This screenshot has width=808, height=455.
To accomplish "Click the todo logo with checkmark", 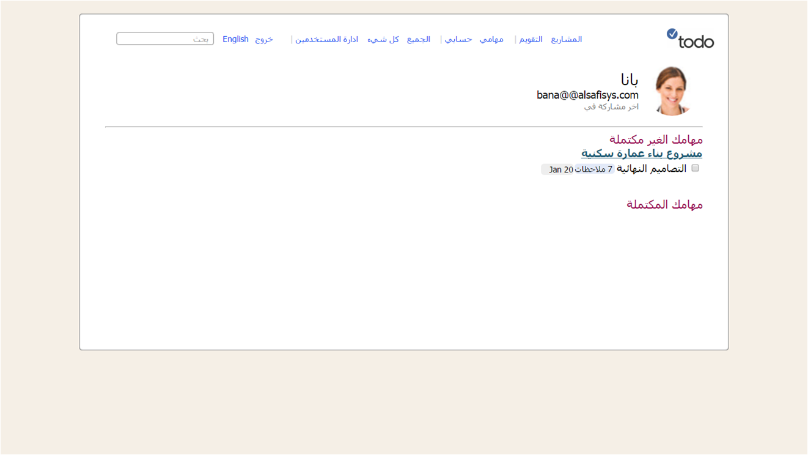I will [690, 39].
